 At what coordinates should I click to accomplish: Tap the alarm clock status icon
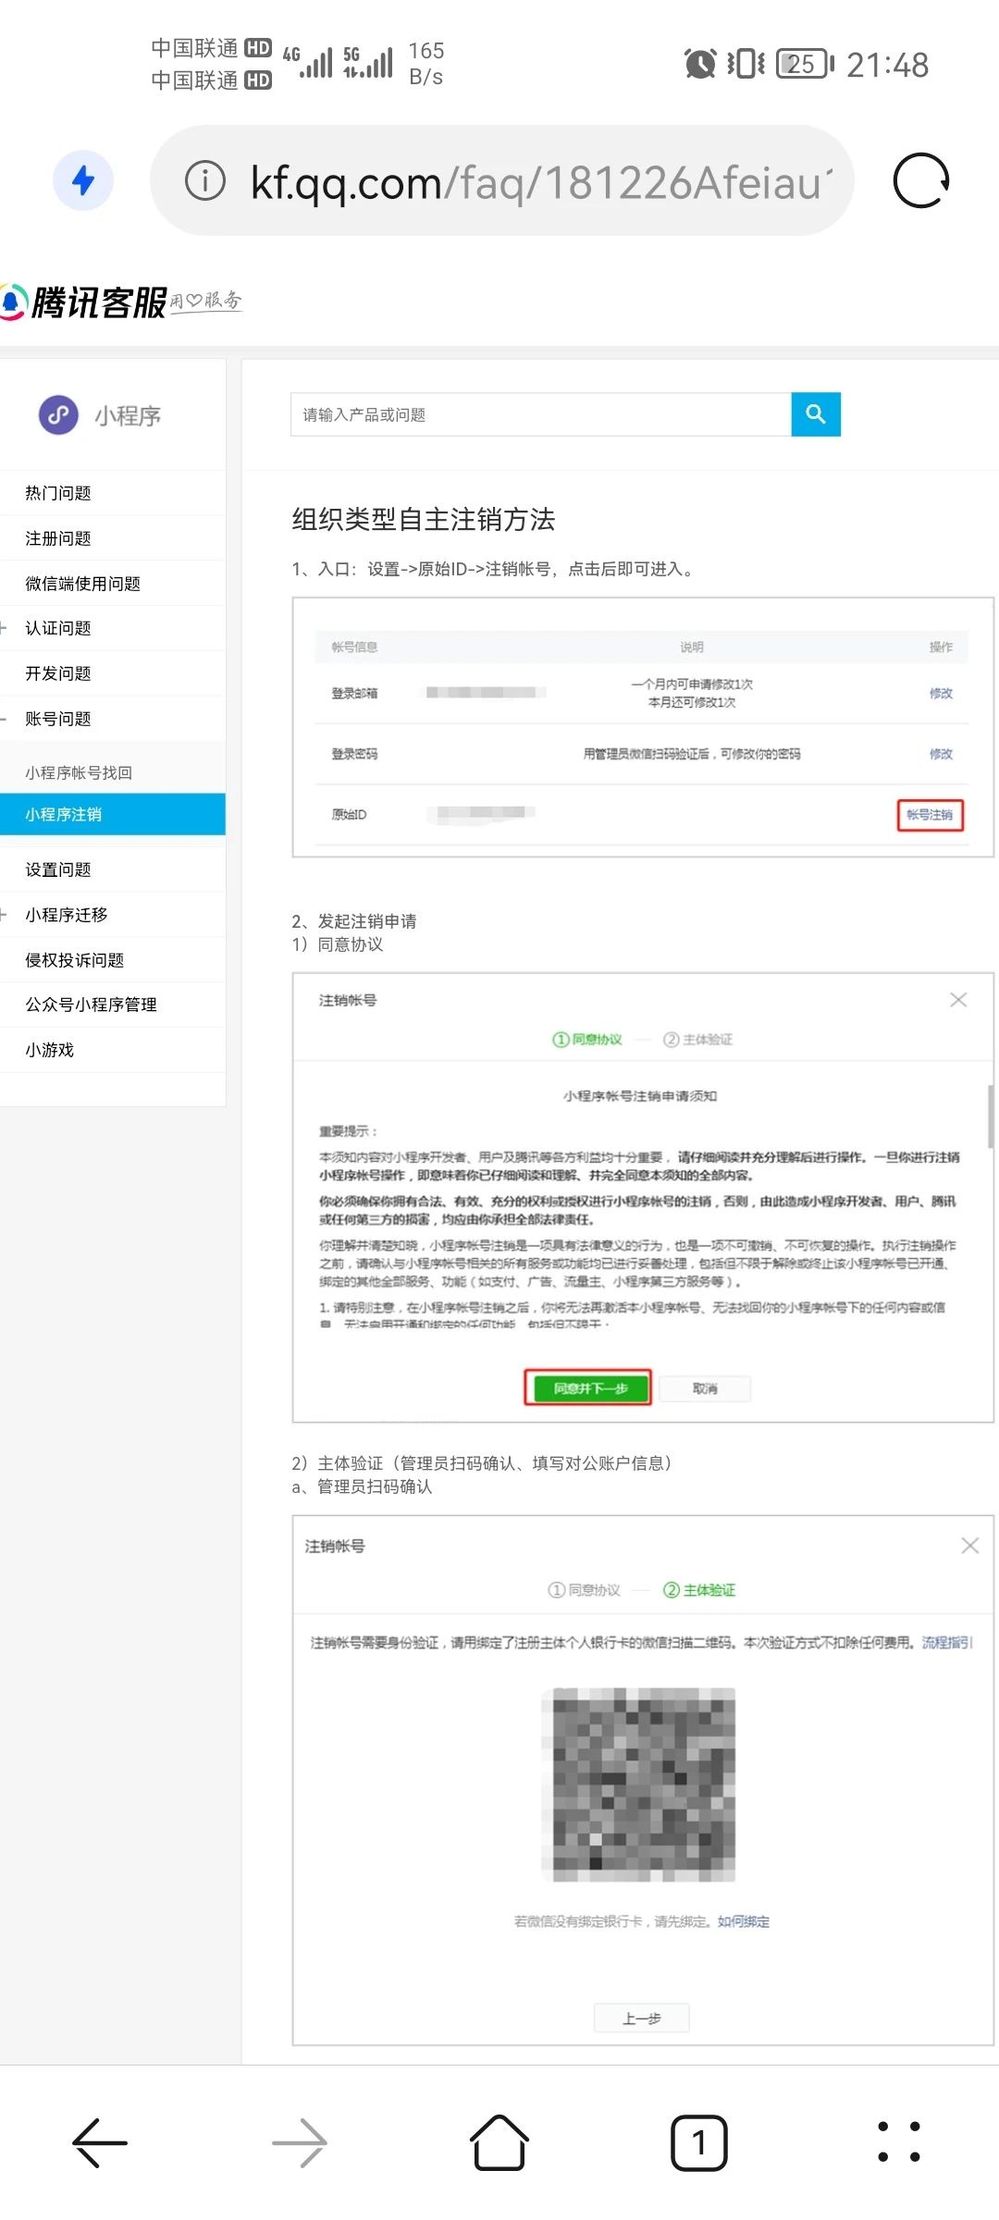(700, 64)
